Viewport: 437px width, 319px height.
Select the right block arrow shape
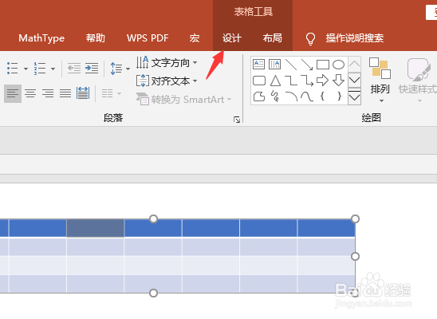click(x=323, y=81)
